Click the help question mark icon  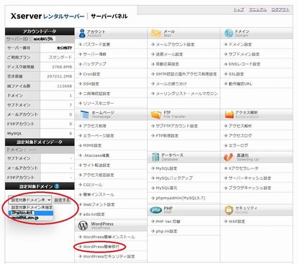click(57, 186)
